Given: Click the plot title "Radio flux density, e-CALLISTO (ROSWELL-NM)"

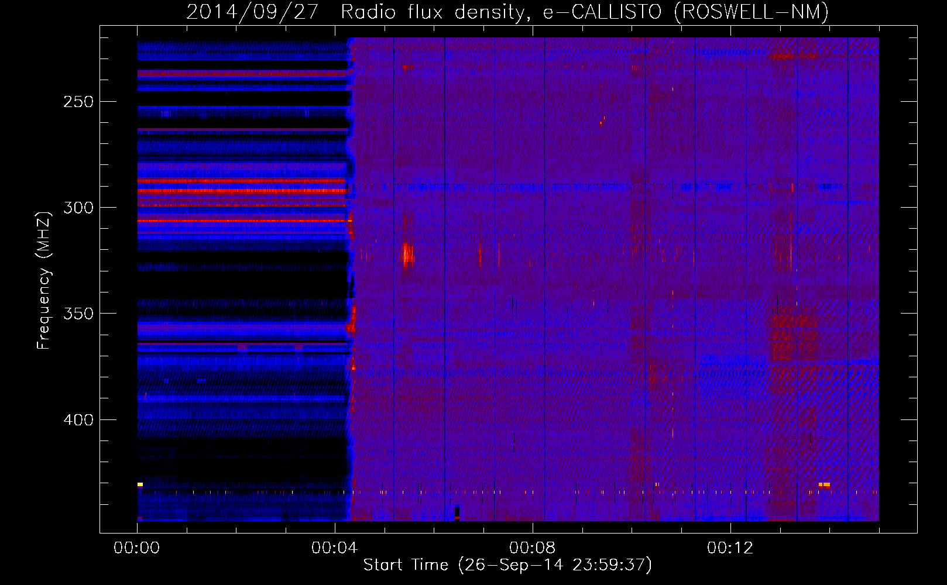Looking at the screenshot, I should pyautogui.click(x=585, y=12).
